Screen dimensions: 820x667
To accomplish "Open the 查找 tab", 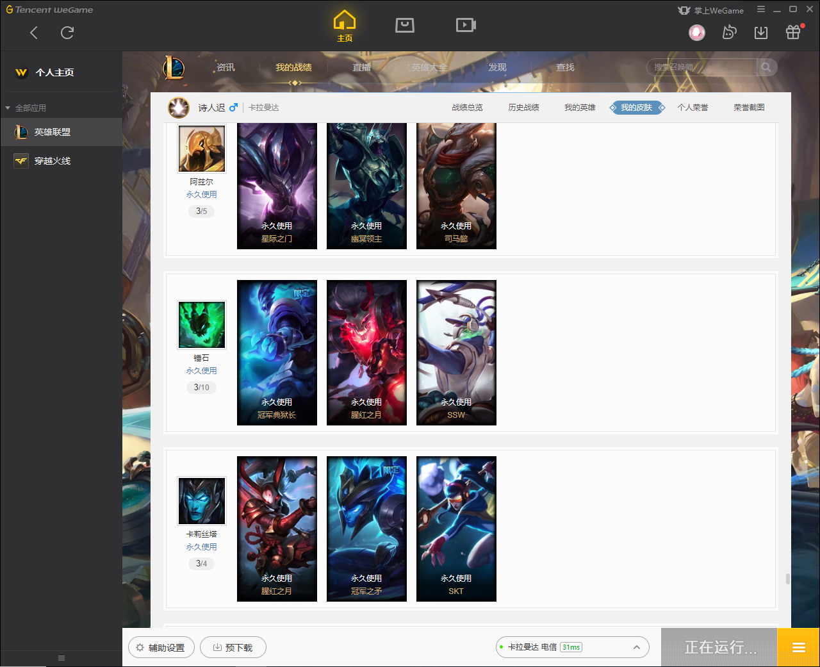I will [565, 67].
